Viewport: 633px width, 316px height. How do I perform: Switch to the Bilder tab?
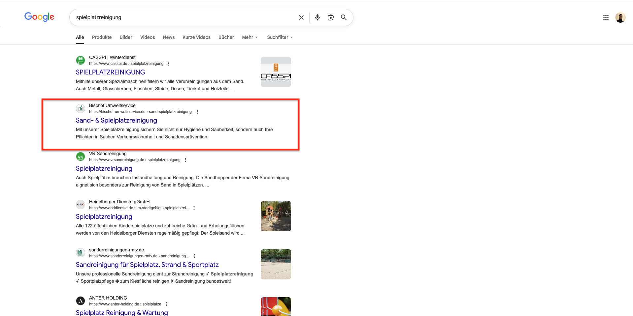tap(126, 37)
